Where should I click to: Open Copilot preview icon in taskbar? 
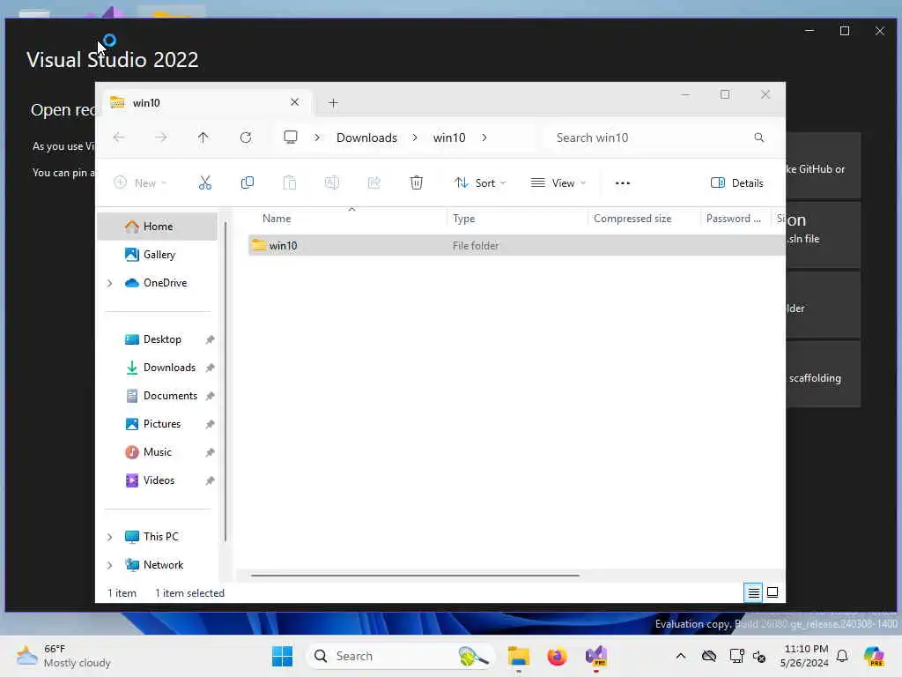(x=874, y=656)
